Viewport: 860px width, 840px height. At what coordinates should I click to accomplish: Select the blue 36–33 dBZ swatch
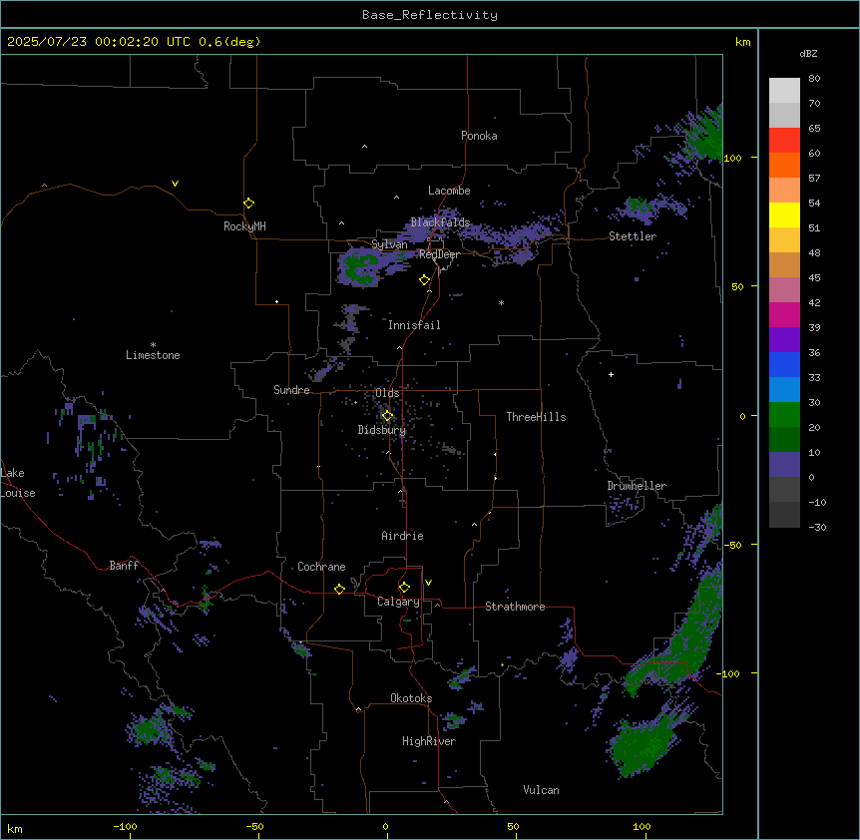(784, 364)
